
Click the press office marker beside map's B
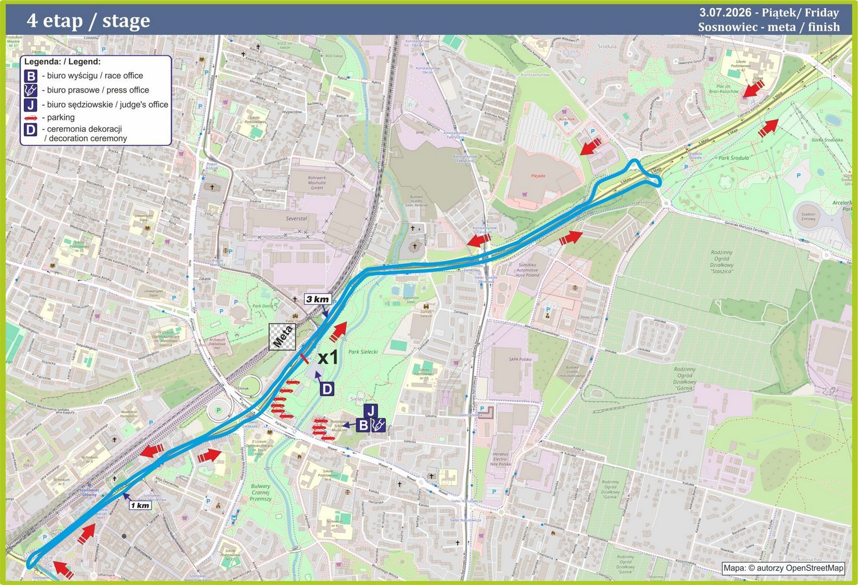click(x=378, y=425)
